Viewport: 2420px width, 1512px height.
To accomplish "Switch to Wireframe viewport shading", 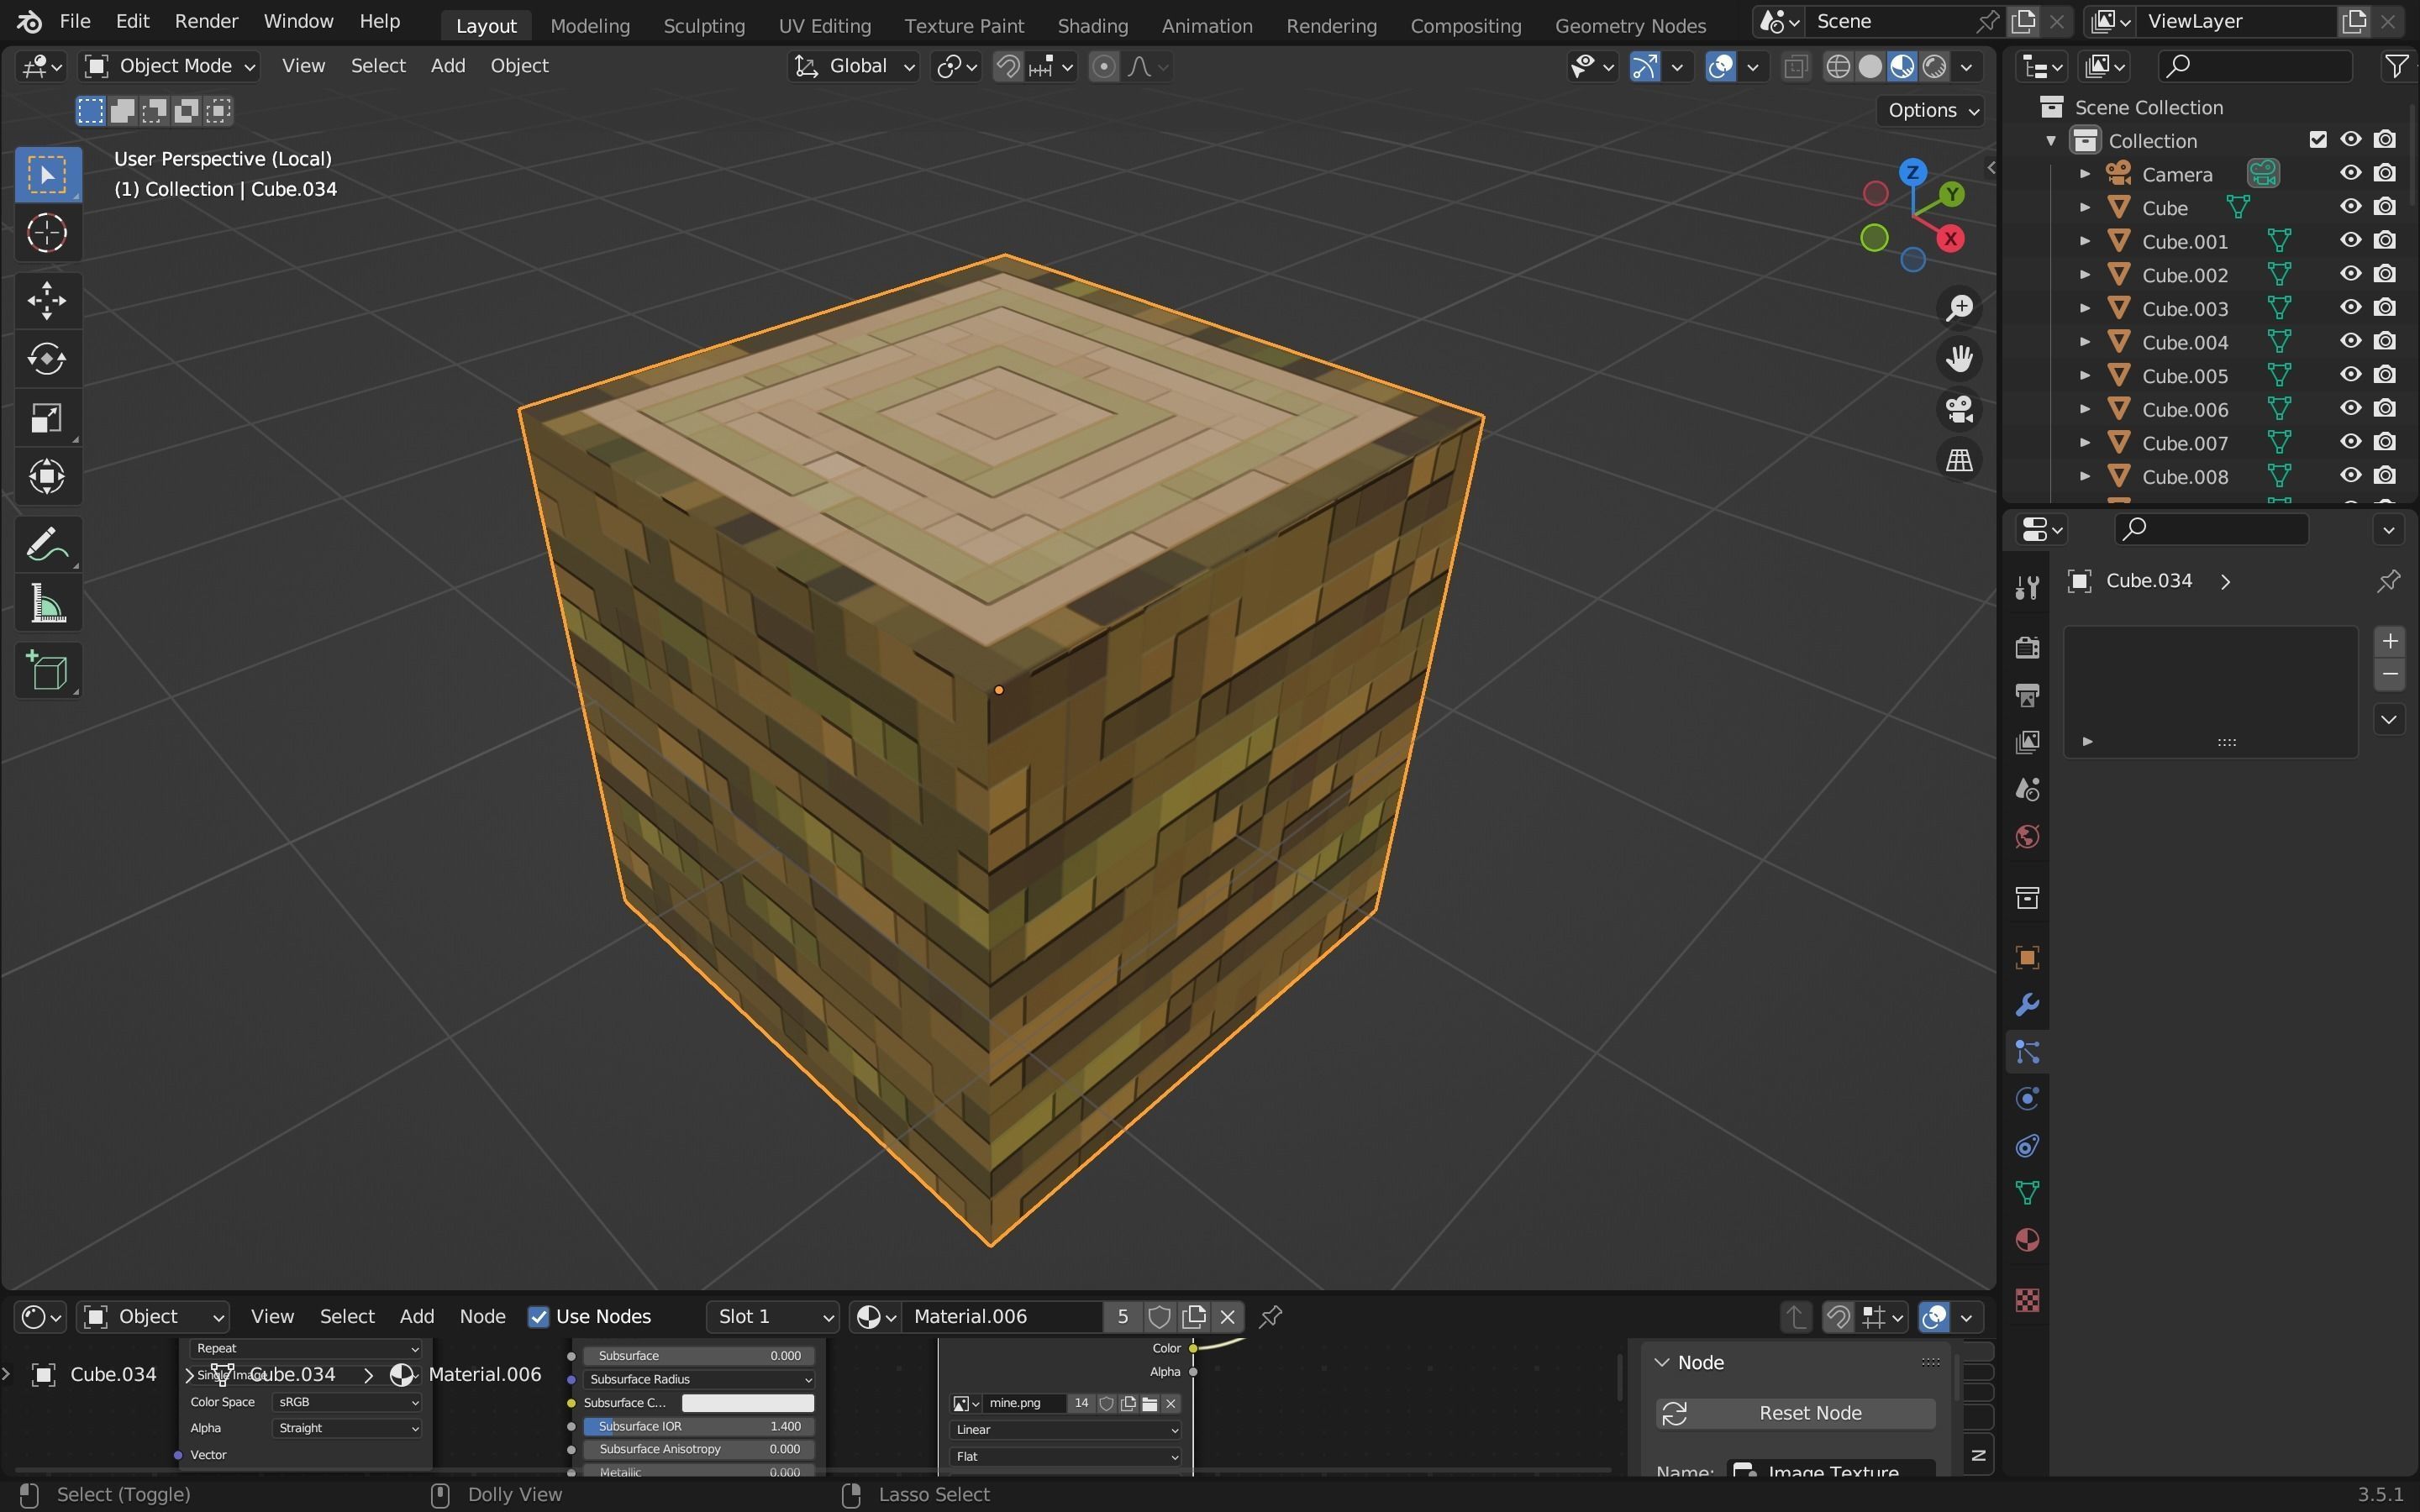I will click(1838, 67).
